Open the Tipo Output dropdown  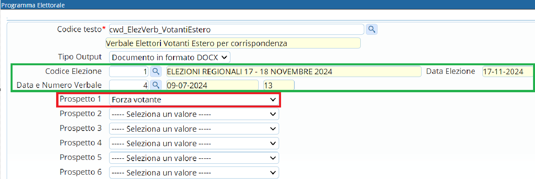click(x=170, y=57)
